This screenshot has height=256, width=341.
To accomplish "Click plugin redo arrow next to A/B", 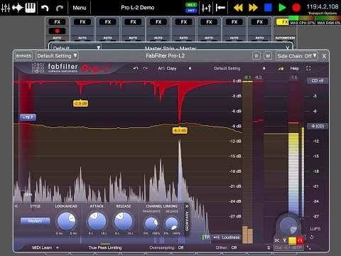I will [145, 68].
